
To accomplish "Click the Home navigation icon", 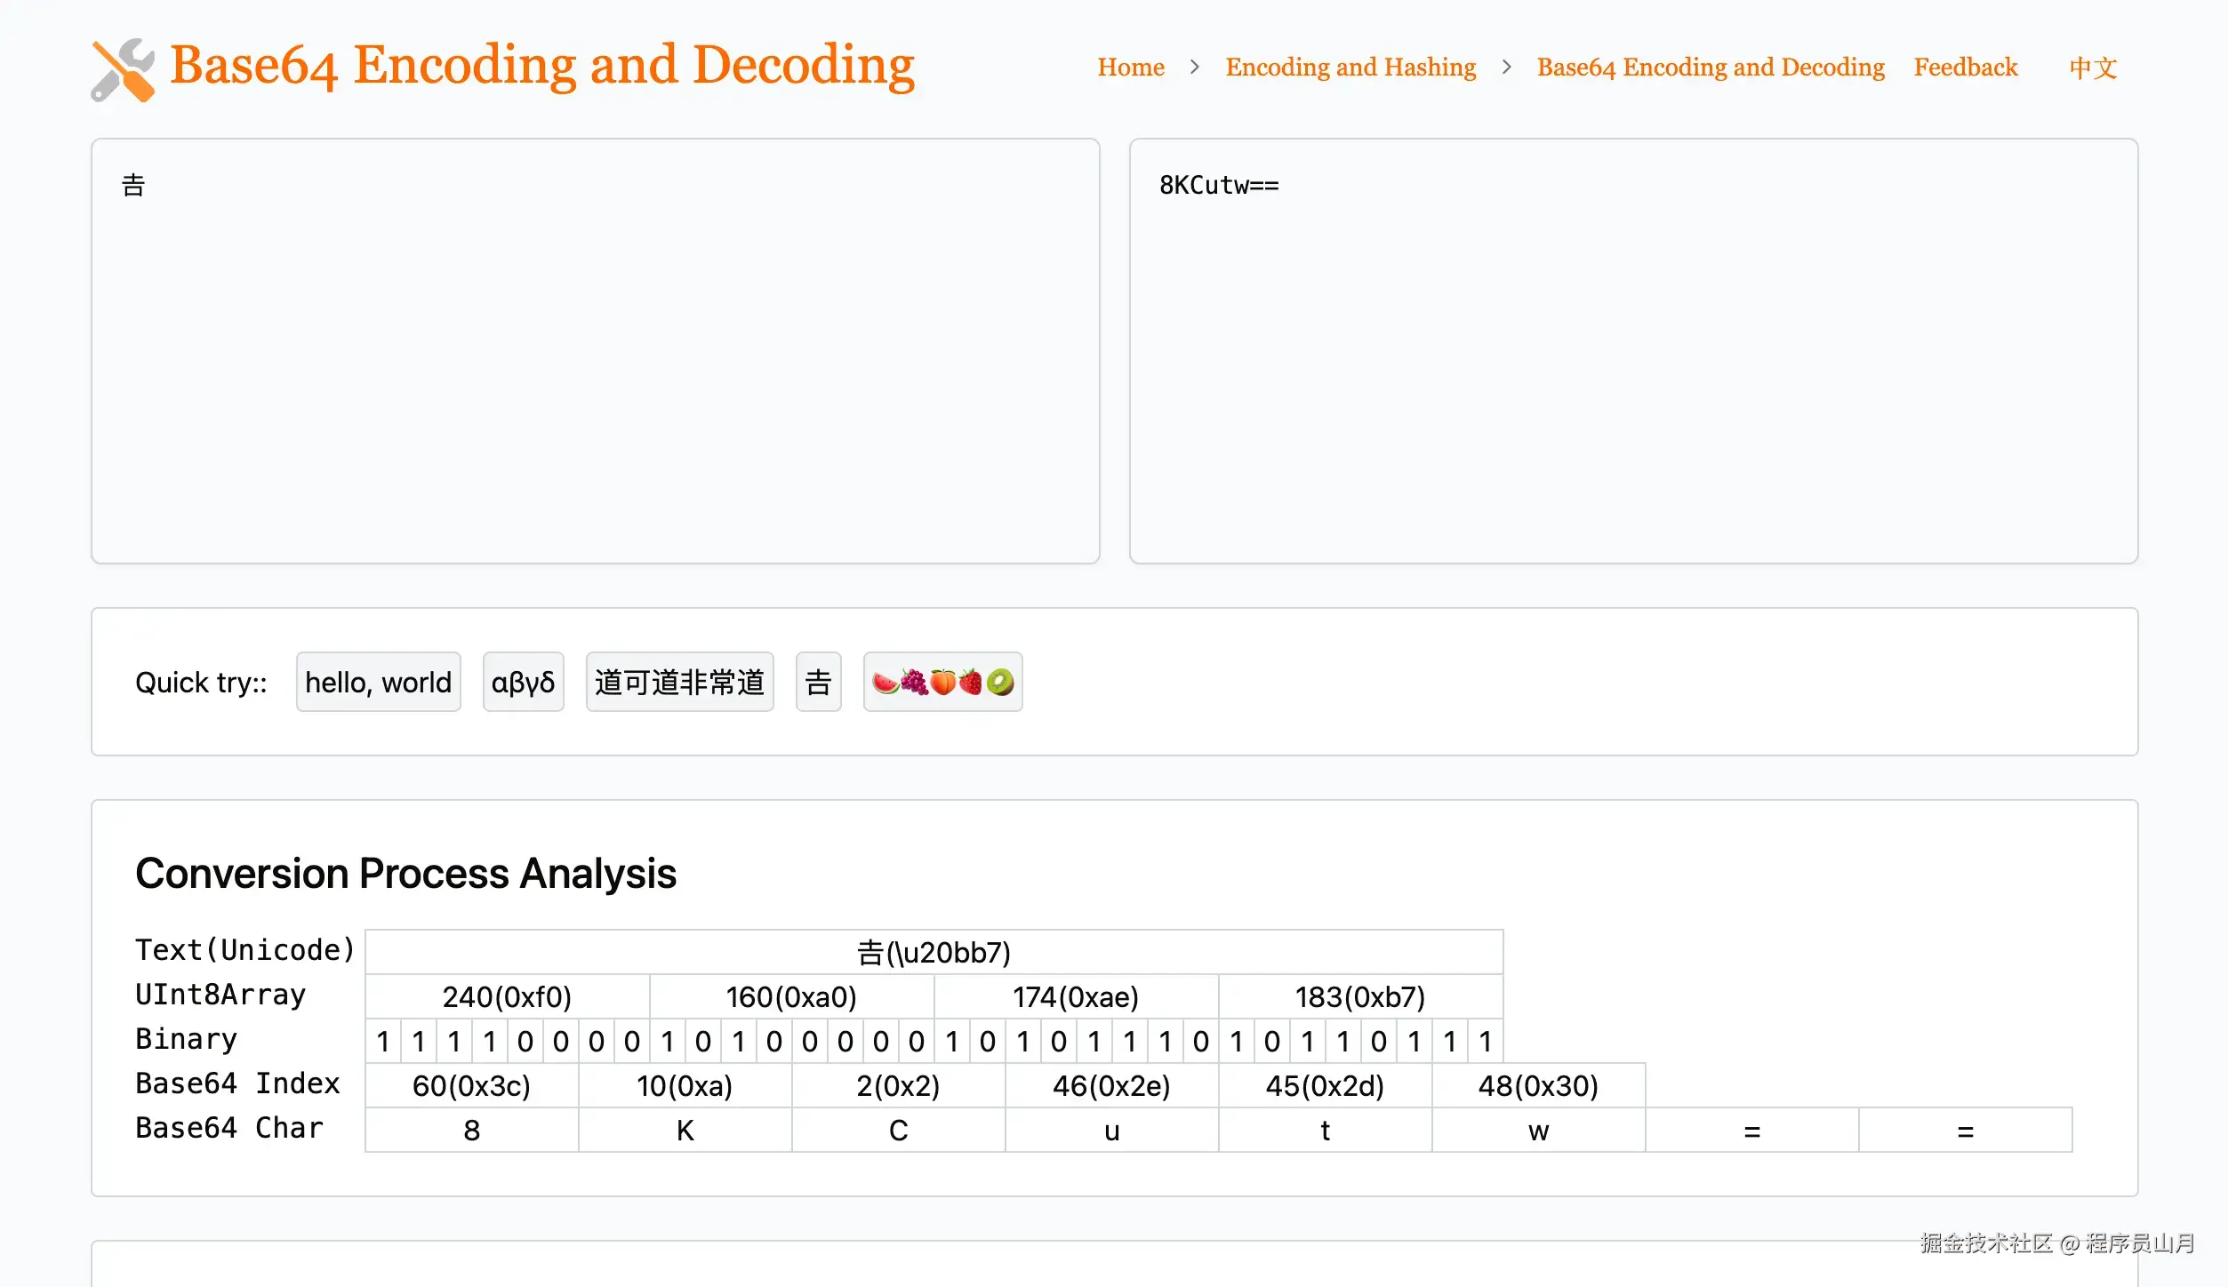I will click(1131, 66).
